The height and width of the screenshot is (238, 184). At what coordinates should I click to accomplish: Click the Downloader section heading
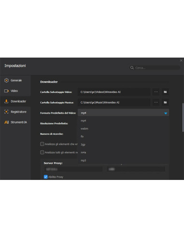click(49, 82)
